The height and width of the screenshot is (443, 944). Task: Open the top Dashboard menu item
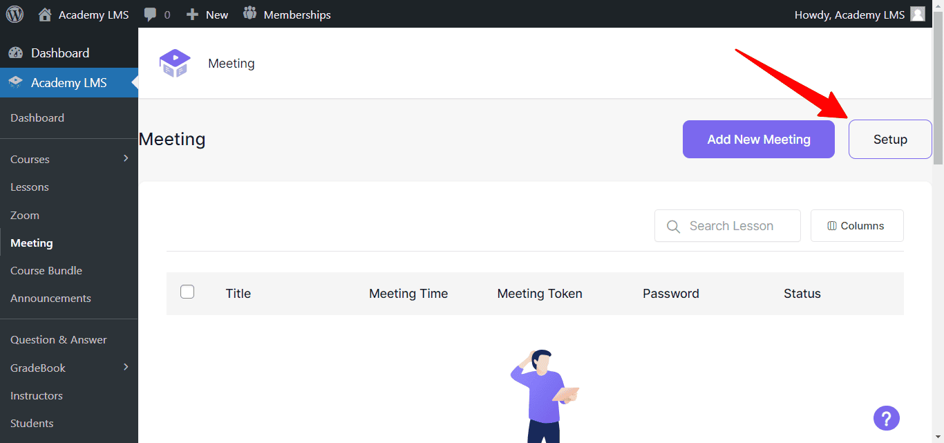click(69, 53)
